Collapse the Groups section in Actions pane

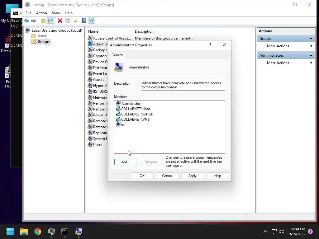[x=311, y=39]
